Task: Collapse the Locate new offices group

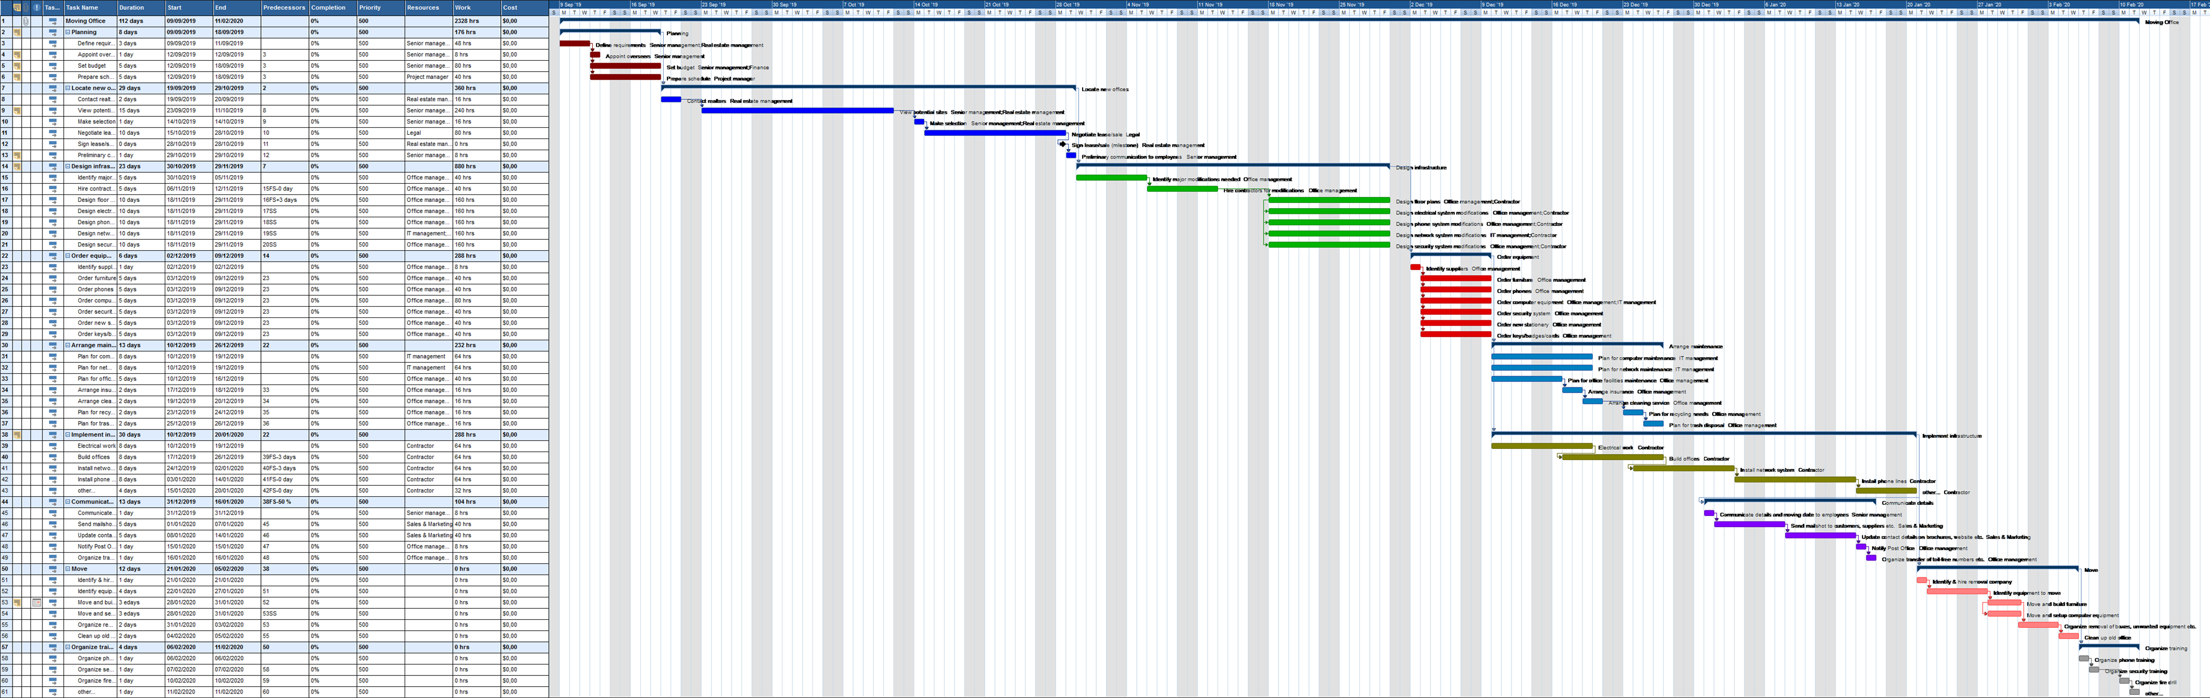Action: pos(68,88)
